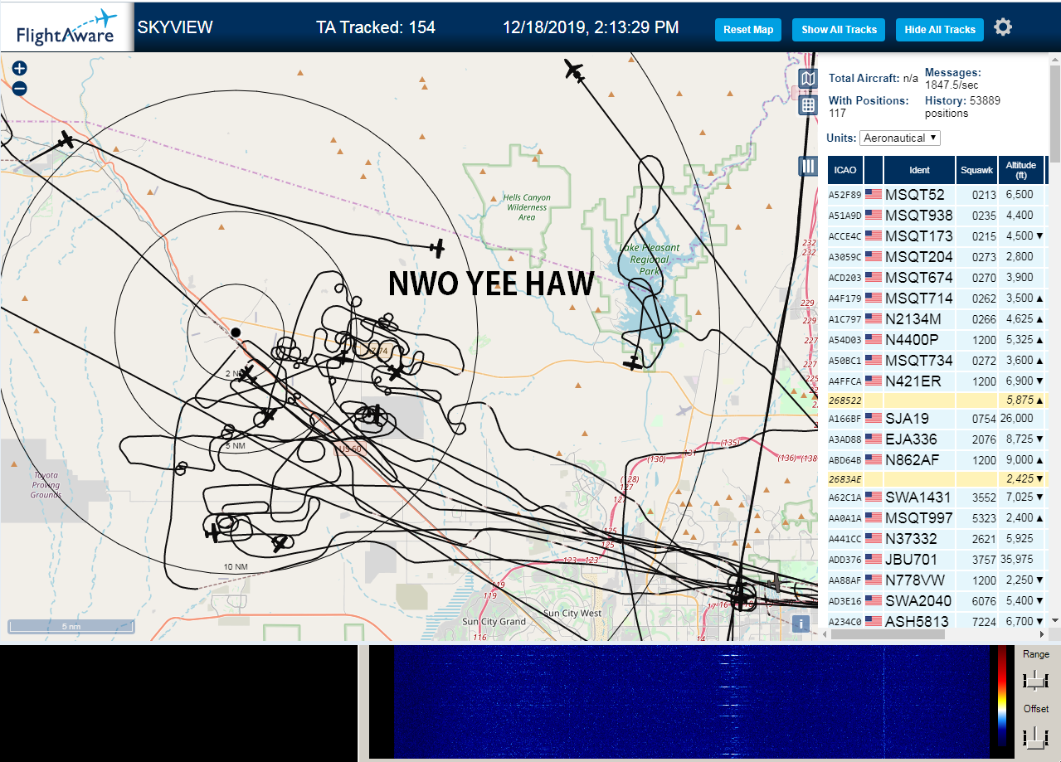The width and height of the screenshot is (1061, 762).
Task: Click the spectrum color scale bar
Action: point(1001,696)
